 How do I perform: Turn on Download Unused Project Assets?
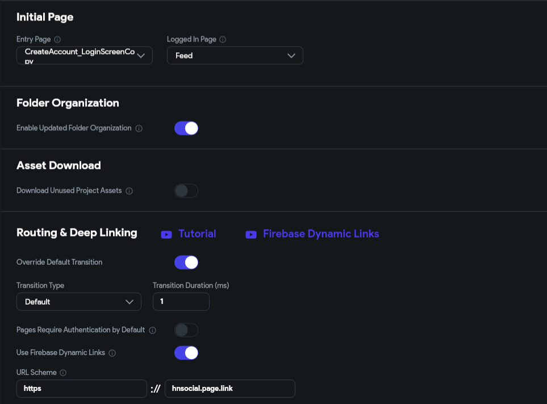click(186, 190)
